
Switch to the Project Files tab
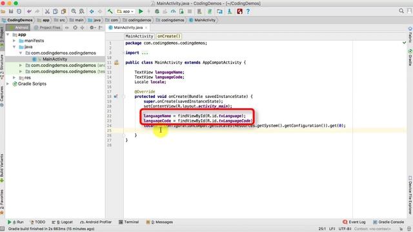(x=47, y=27)
